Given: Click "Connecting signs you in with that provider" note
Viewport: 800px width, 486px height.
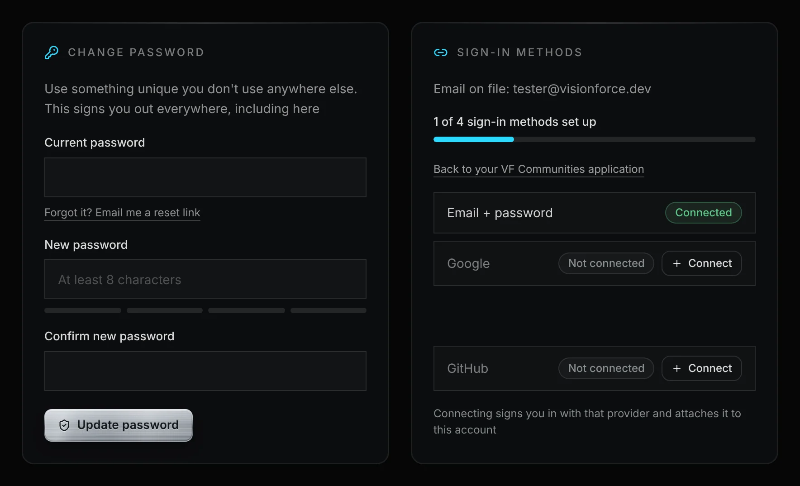Looking at the screenshot, I should [587, 421].
